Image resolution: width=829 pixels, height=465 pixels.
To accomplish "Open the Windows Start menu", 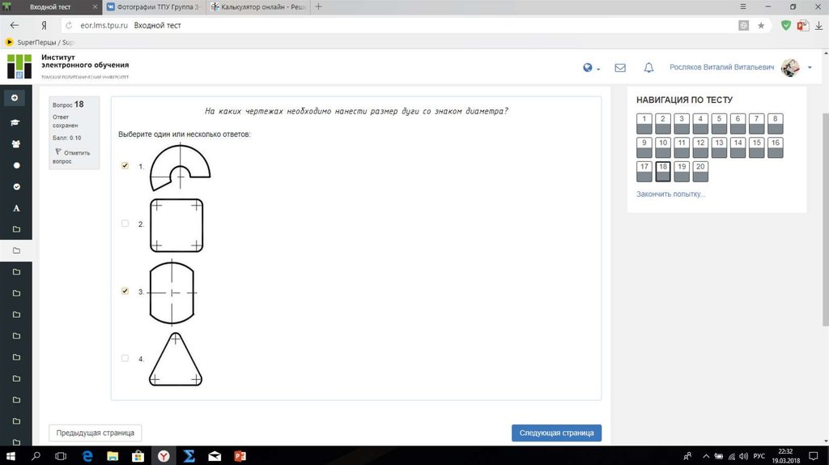I will 11,456.
